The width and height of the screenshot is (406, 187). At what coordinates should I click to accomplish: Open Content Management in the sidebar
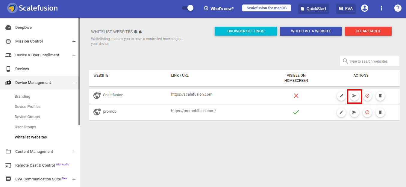click(x=34, y=152)
